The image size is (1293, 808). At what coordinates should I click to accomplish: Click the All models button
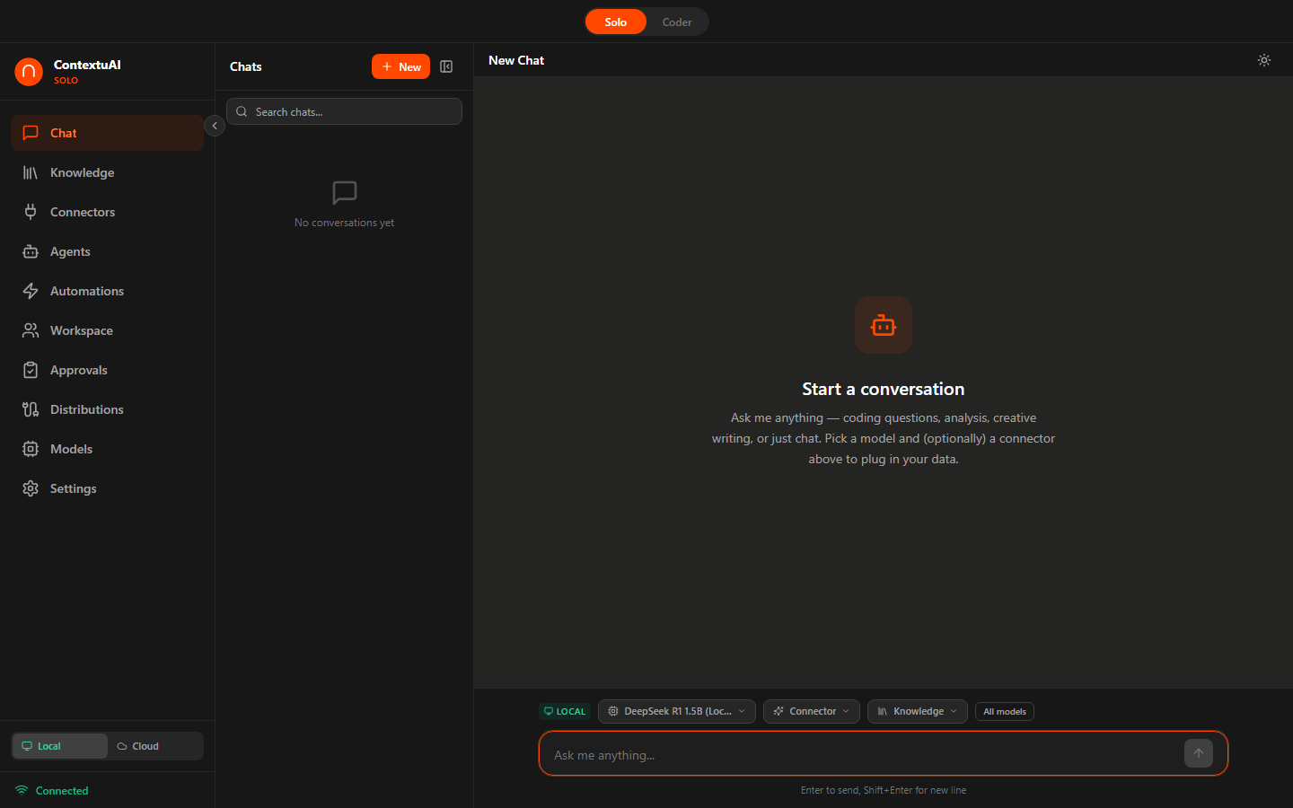click(1005, 711)
